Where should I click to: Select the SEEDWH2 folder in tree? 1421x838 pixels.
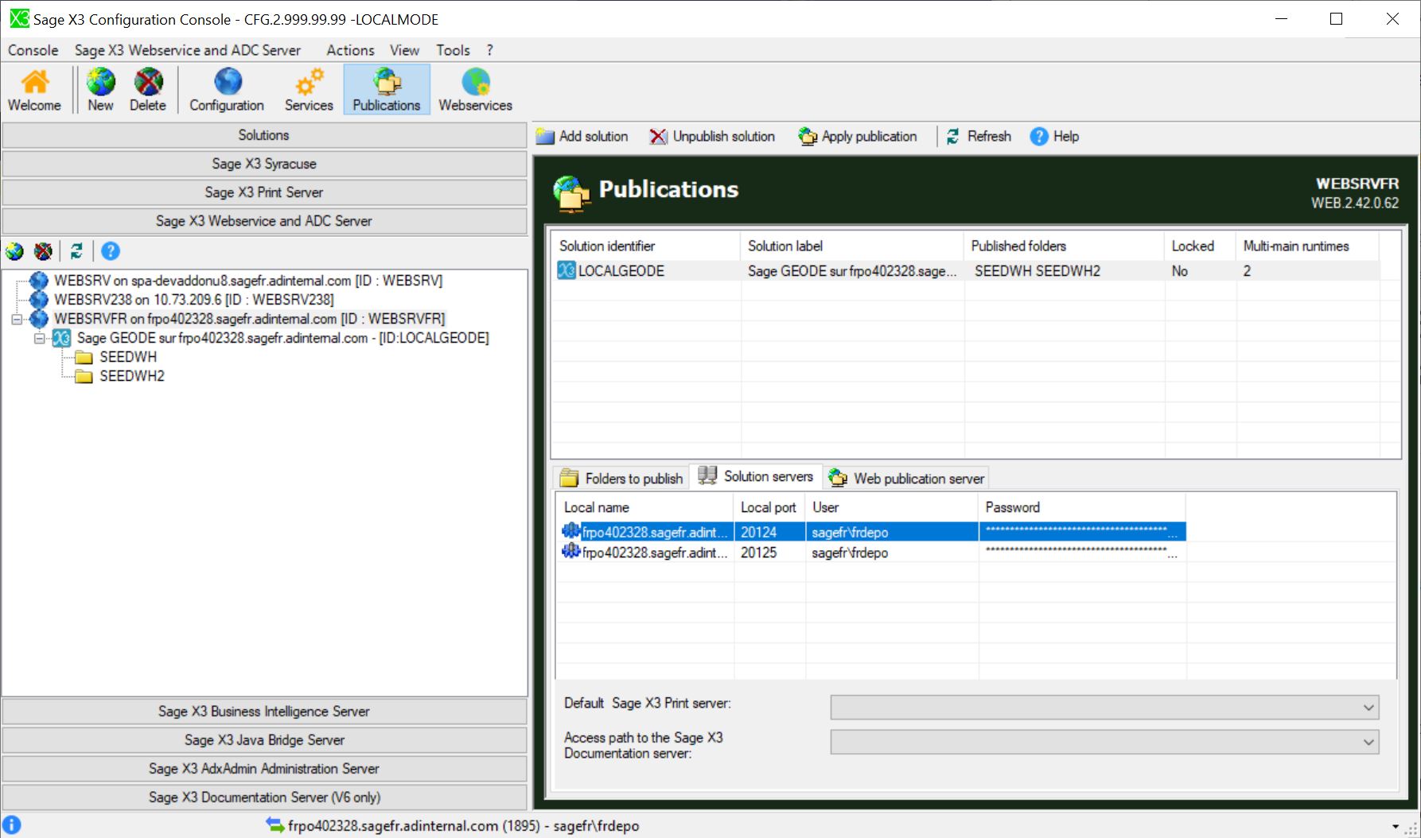(131, 376)
